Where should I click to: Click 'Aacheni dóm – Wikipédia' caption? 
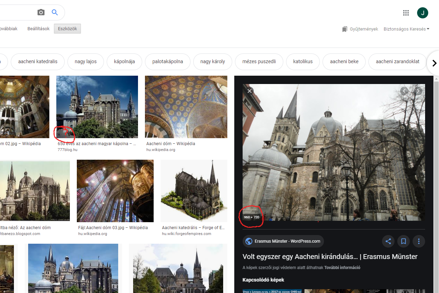coord(171,143)
